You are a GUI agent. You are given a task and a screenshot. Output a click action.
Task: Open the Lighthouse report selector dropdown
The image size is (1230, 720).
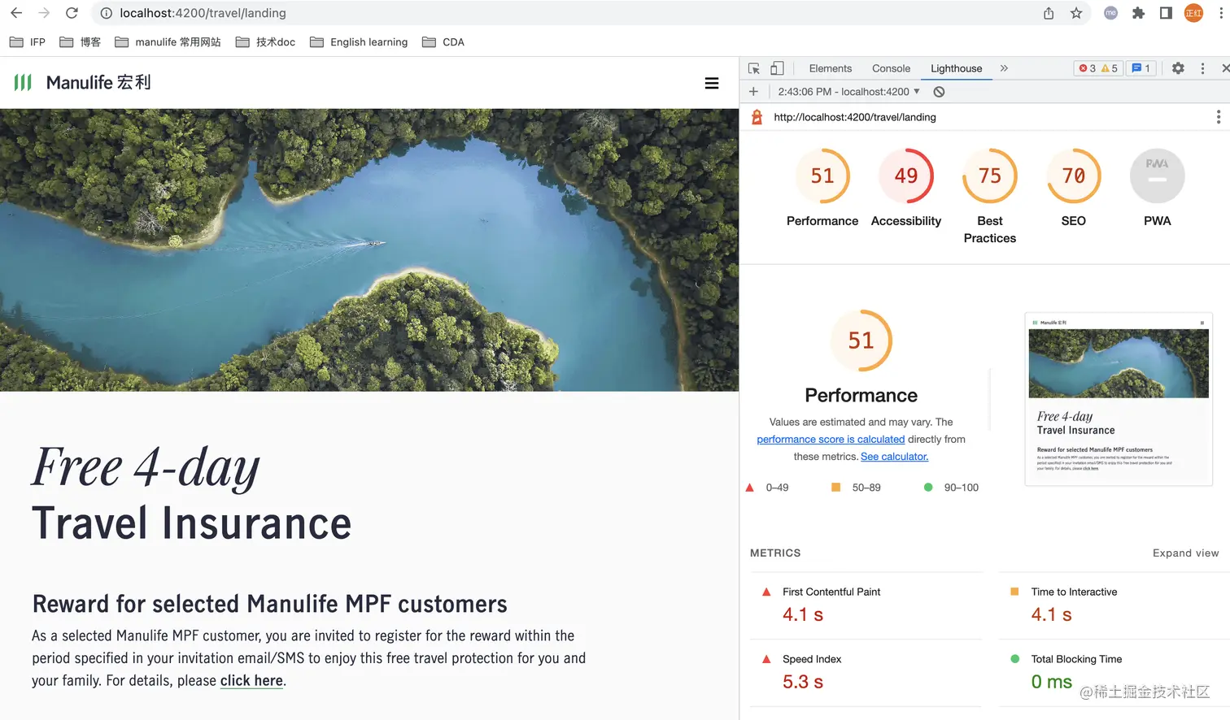848,92
